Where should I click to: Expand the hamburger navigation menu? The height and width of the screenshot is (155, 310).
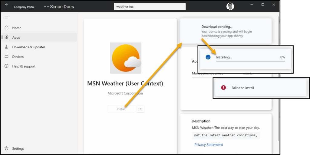(6, 18)
